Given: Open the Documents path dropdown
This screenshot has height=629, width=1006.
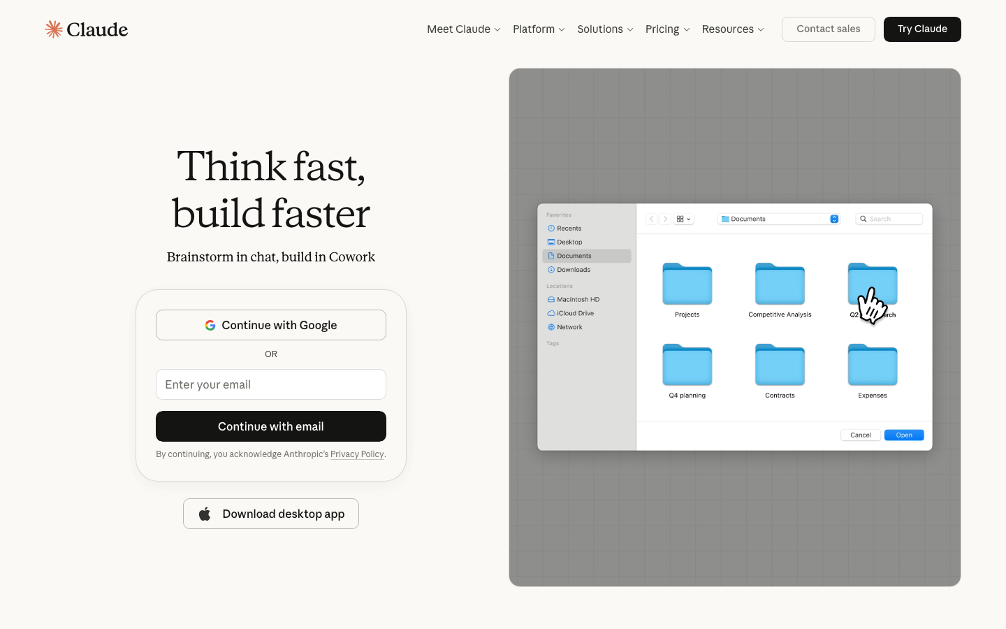Looking at the screenshot, I should coord(780,219).
